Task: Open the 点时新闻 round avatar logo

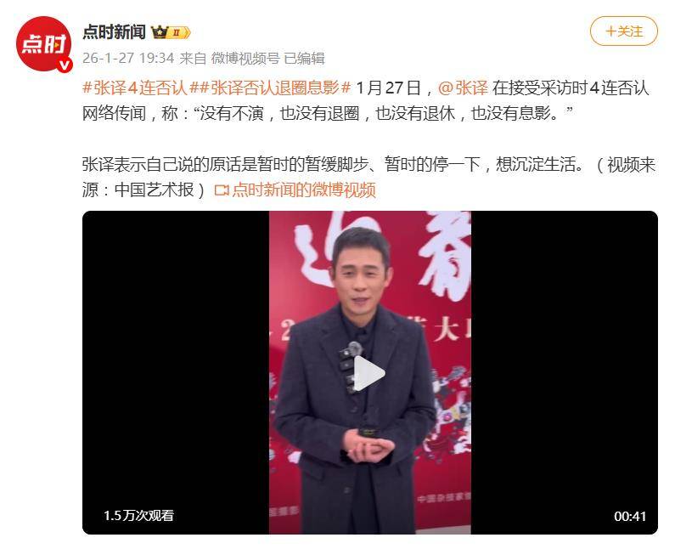Action: 43,44
